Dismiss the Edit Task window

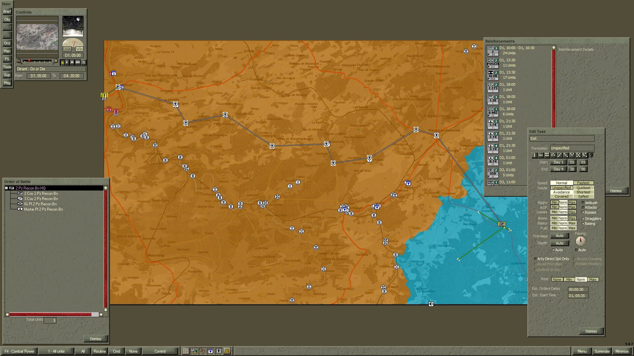[591, 331]
